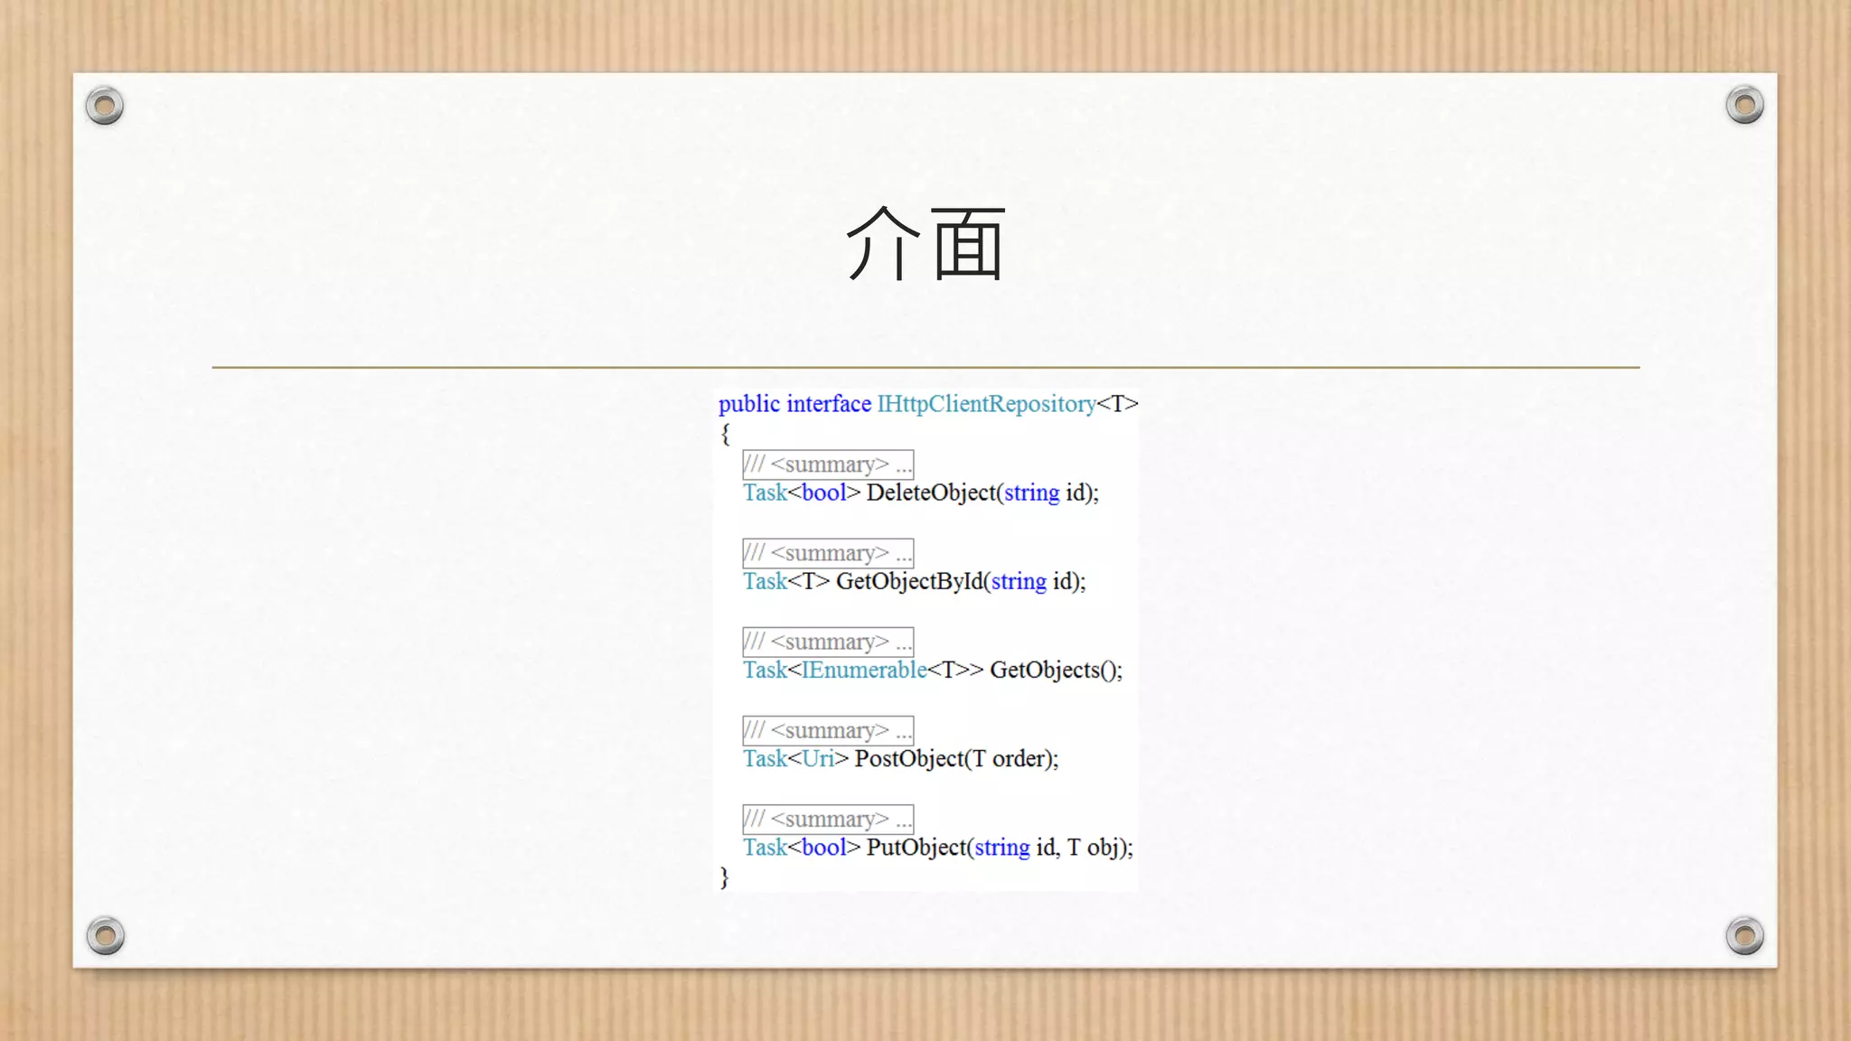This screenshot has height=1041, width=1851.
Task: Expand collapsed summary above GetObjectById
Action: pyautogui.click(x=828, y=553)
